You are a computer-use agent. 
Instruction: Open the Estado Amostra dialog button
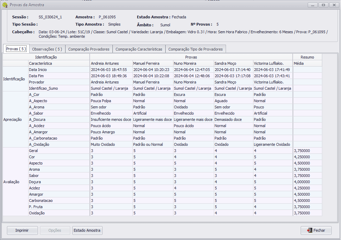pyautogui.click(x=87, y=230)
